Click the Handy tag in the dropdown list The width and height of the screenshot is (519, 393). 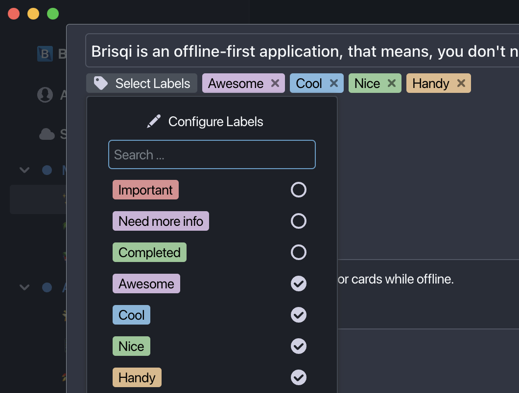click(137, 377)
